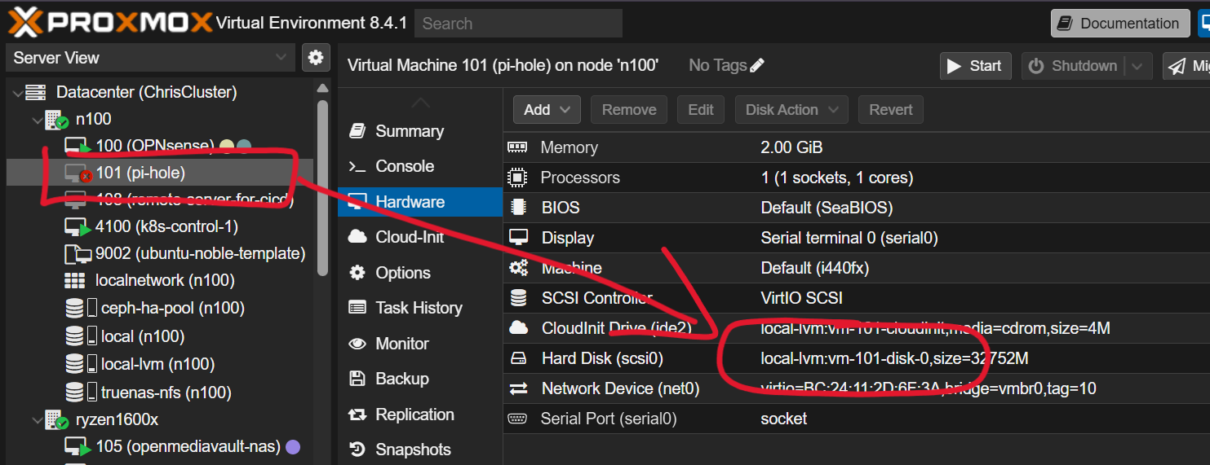Select the CloudInit Drive (ide2) row

tap(856, 328)
